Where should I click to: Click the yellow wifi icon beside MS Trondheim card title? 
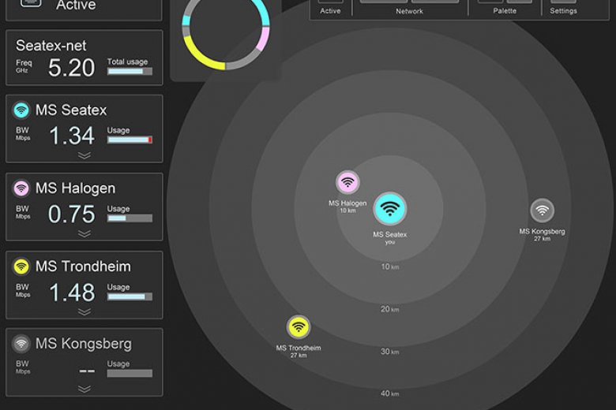coord(21,266)
